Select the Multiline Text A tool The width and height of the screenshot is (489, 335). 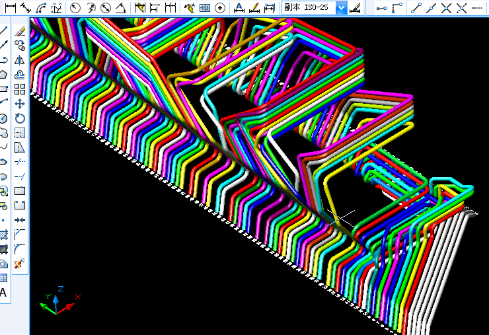[x=3, y=293]
